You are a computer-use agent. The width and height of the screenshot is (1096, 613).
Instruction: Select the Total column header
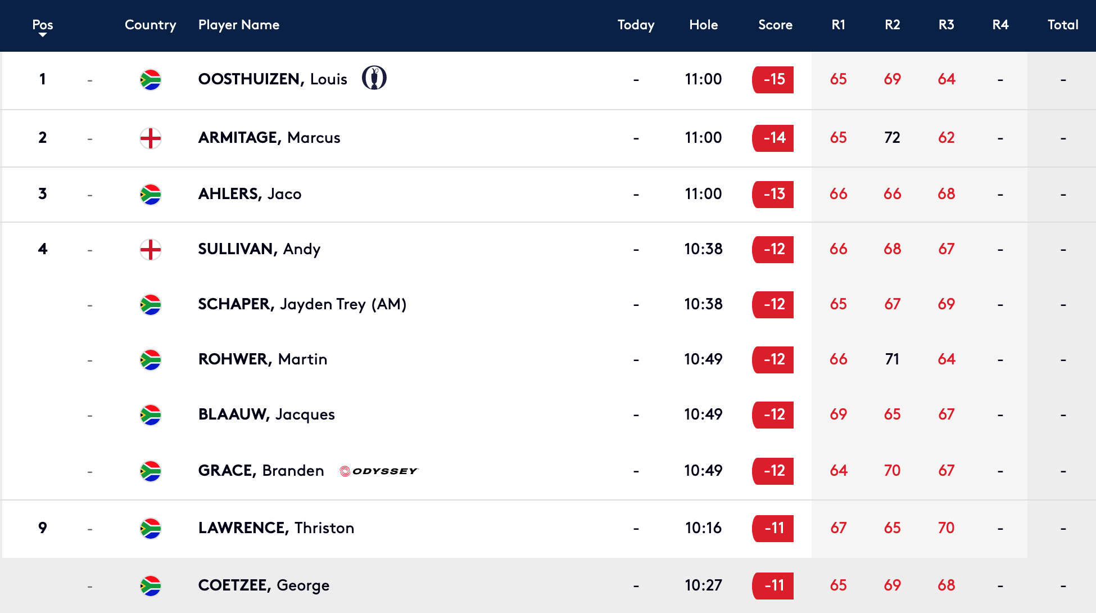point(1063,25)
